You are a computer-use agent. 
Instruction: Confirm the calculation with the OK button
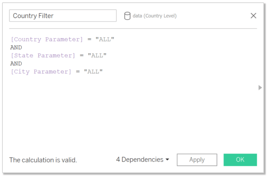tap(240, 160)
